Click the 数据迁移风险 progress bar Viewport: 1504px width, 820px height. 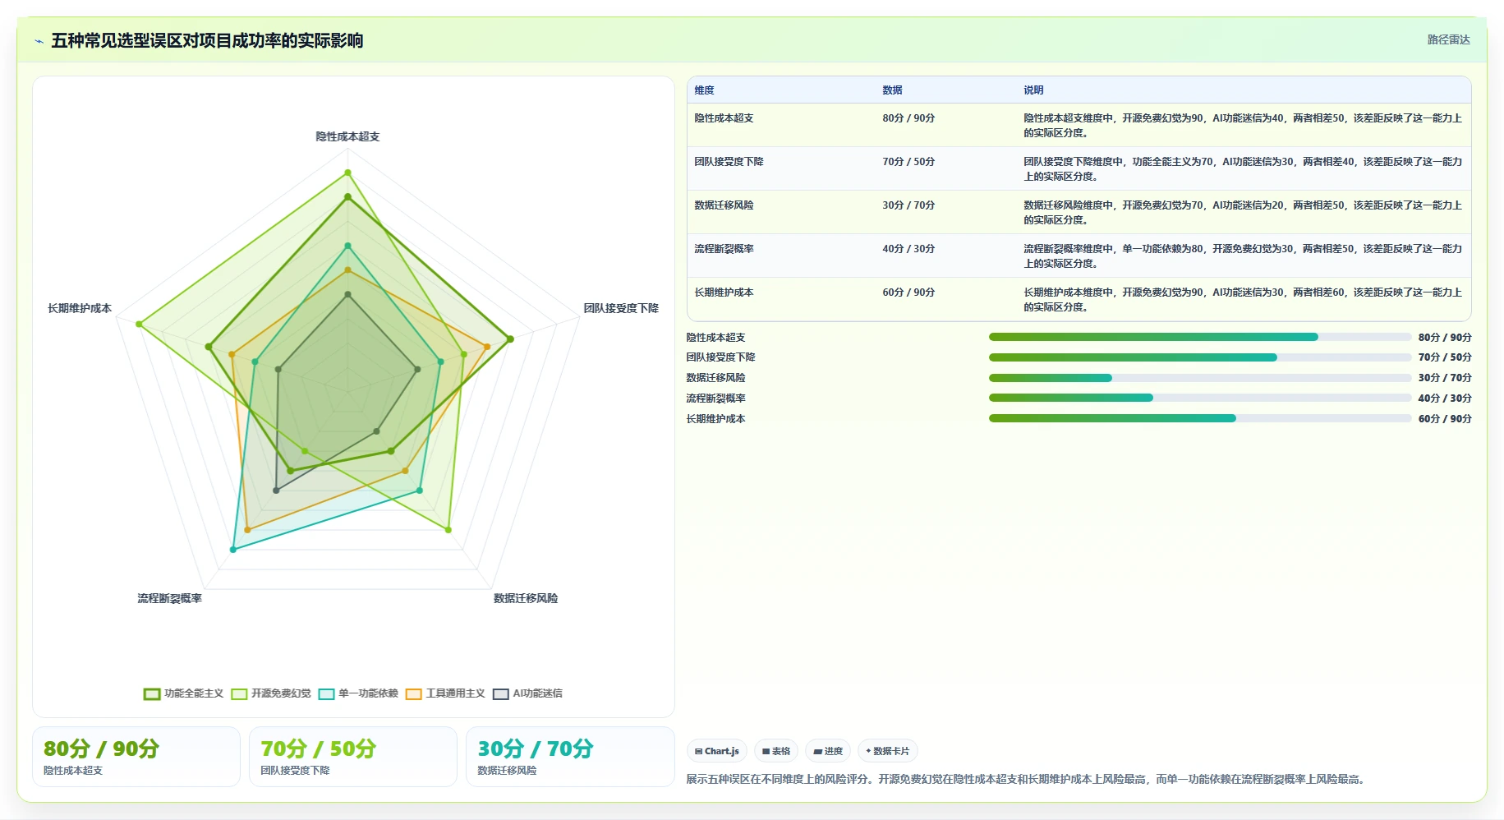tap(1200, 378)
